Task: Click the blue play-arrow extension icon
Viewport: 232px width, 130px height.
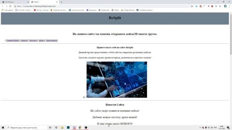Action: (x=196, y=6)
